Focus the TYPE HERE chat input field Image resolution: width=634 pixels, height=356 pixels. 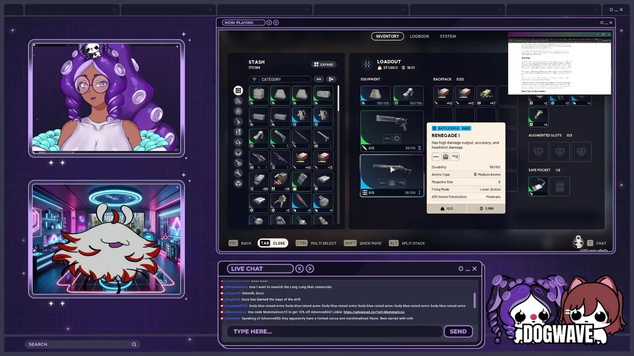pyautogui.click(x=334, y=331)
